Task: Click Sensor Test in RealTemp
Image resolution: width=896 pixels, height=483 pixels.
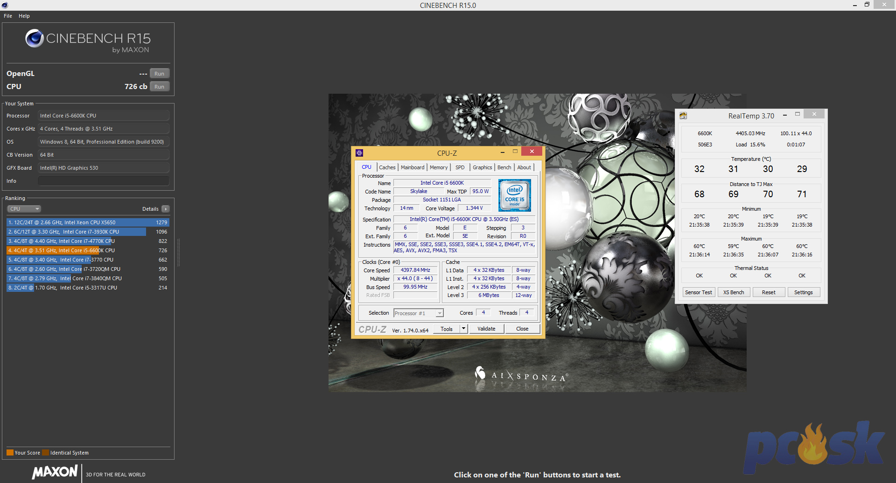Action: (699, 292)
